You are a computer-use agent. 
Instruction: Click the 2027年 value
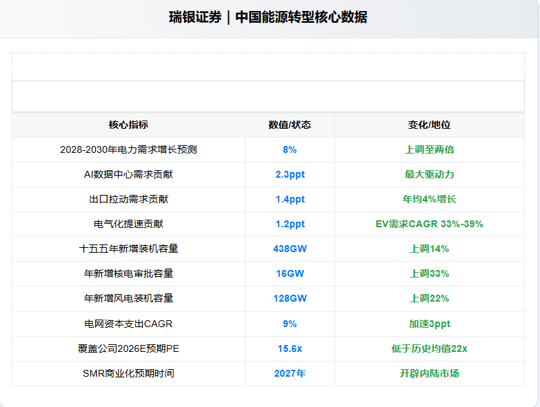[290, 373]
